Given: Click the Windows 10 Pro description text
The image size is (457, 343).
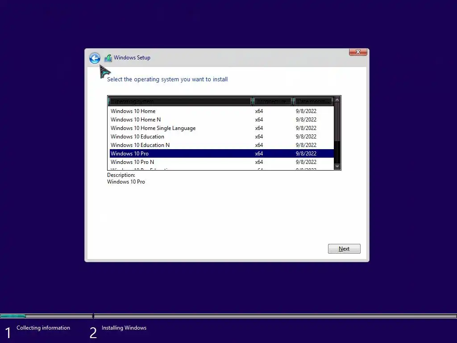Looking at the screenshot, I should (126, 182).
